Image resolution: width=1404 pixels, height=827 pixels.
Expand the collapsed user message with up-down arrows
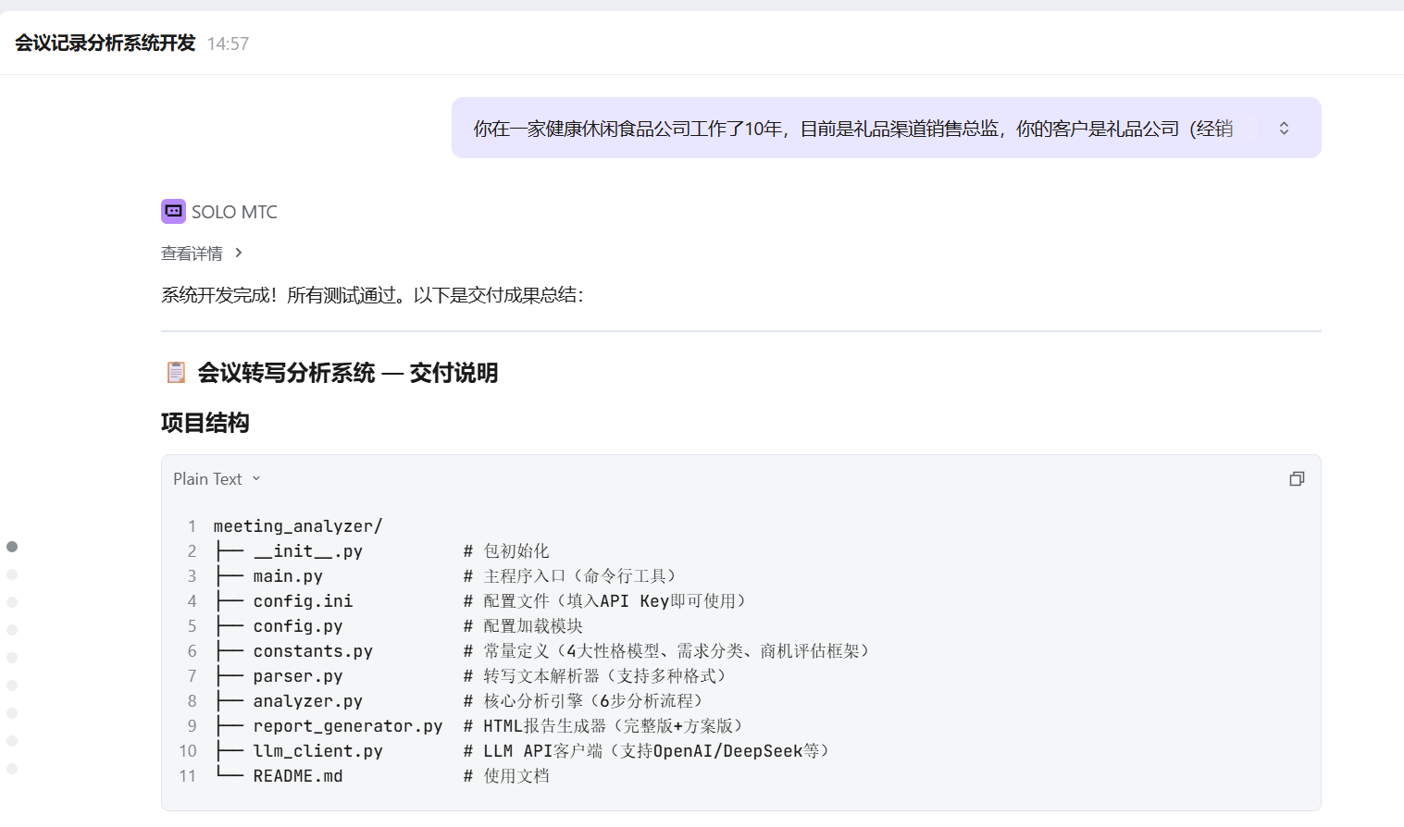coord(1284,129)
